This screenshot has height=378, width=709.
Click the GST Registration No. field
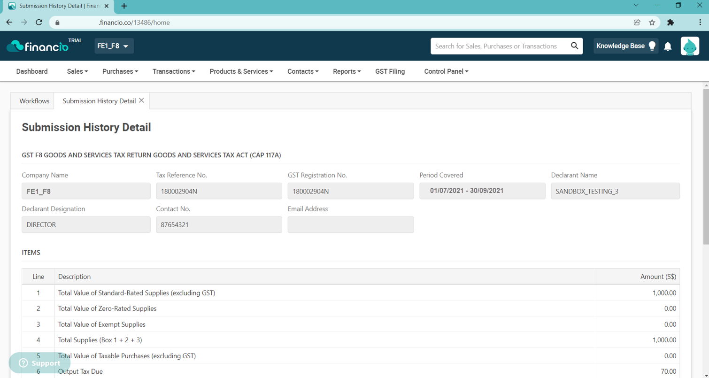tap(351, 191)
